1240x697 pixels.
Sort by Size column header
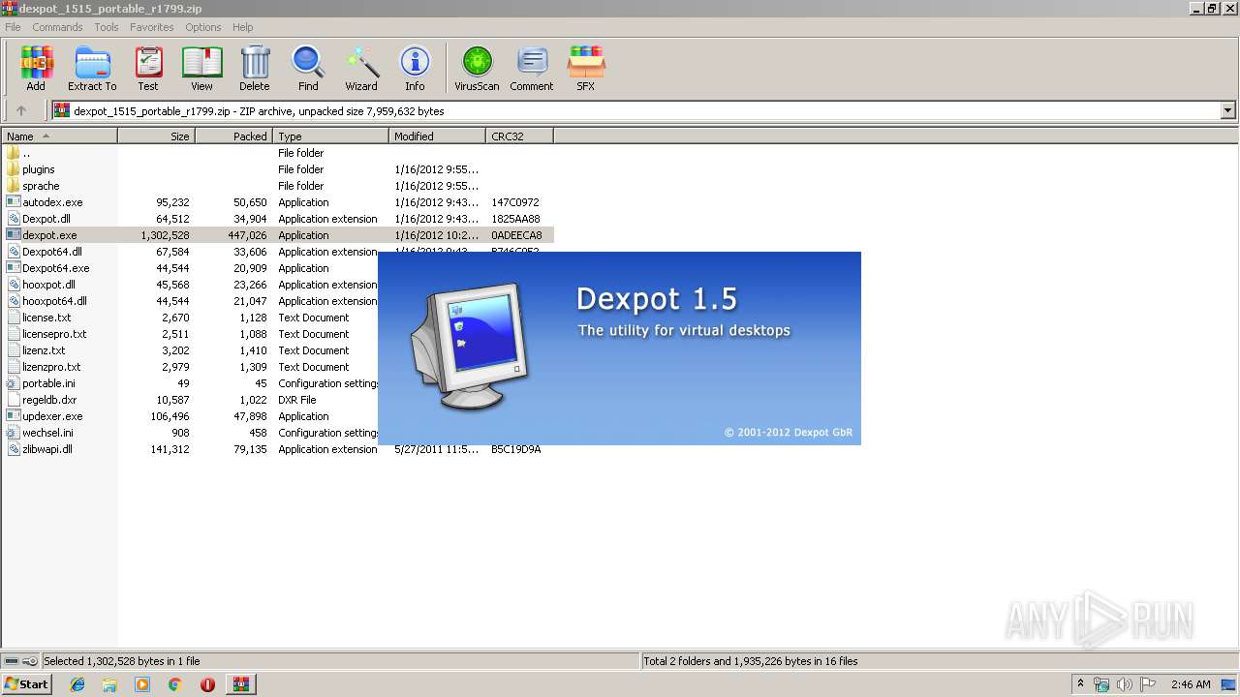(x=156, y=136)
